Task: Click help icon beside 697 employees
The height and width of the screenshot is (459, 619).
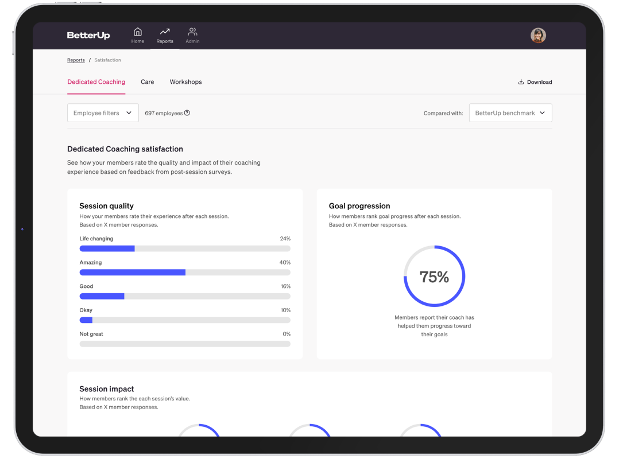Action: [x=187, y=113]
